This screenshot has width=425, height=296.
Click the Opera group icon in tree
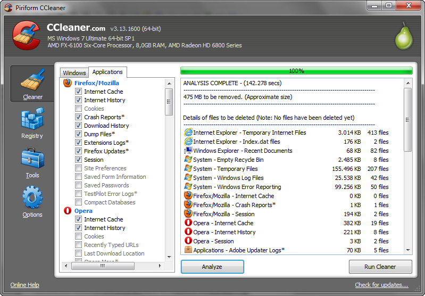tap(68, 210)
